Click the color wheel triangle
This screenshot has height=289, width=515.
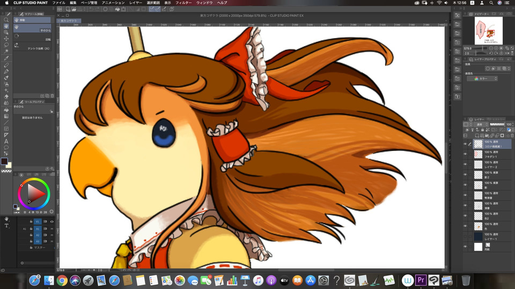tap(35, 194)
